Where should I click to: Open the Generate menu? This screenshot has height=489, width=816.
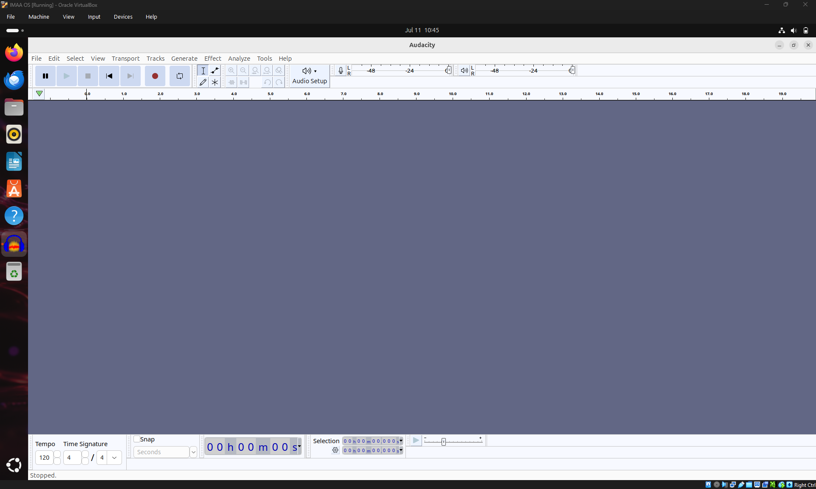(184, 59)
